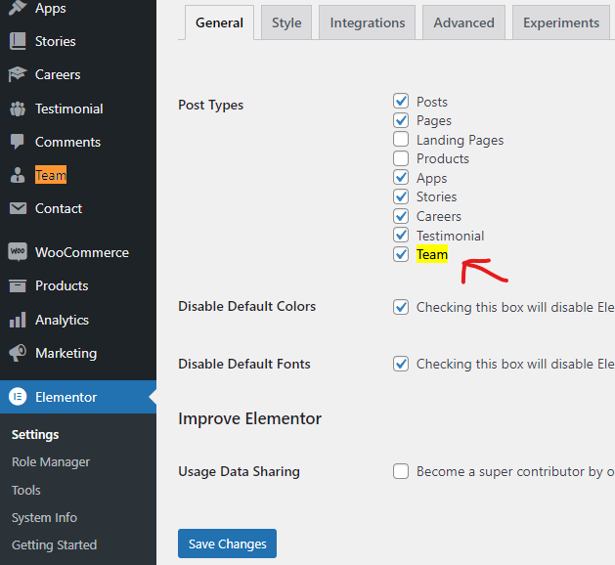Click the Elementor logo icon
This screenshot has height=565, width=615.
(18, 397)
